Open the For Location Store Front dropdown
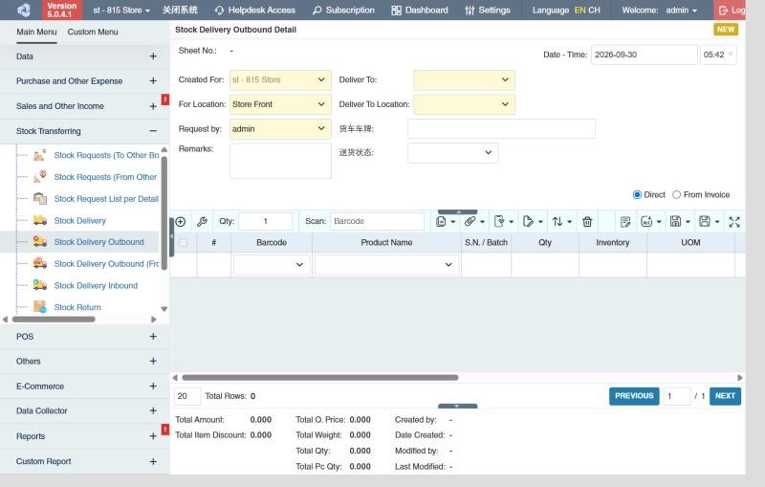 tap(280, 104)
